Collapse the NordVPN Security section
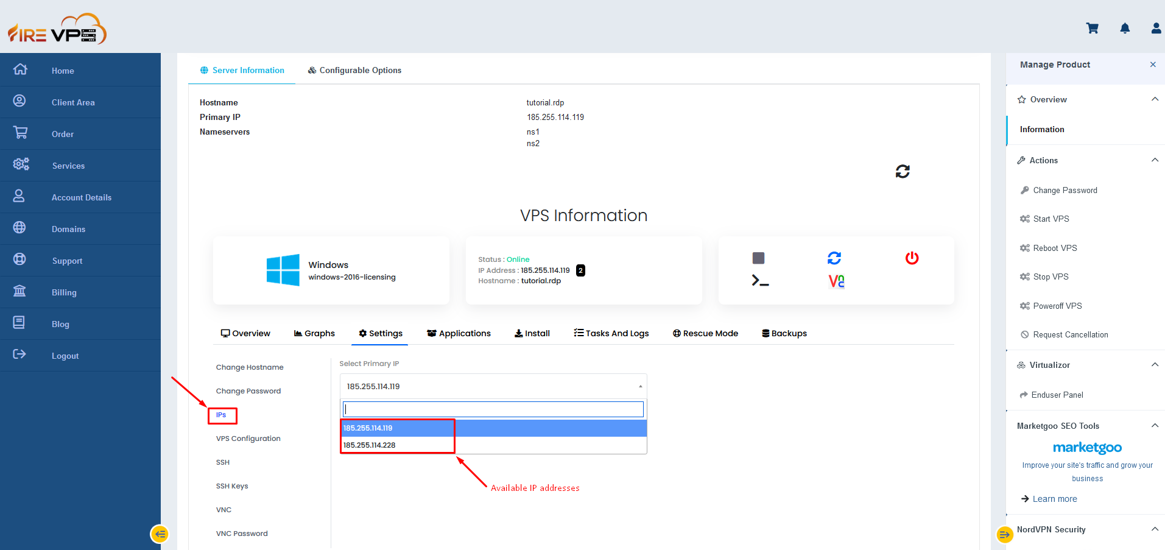The image size is (1165, 550). coord(1155,529)
